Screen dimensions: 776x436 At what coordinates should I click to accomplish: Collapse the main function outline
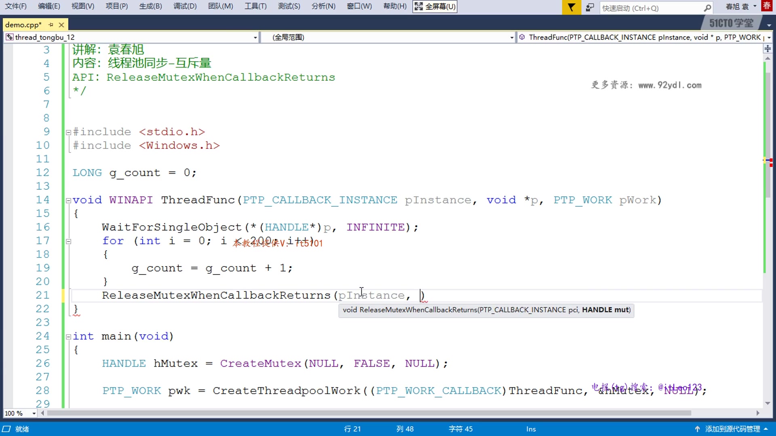coord(68,337)
